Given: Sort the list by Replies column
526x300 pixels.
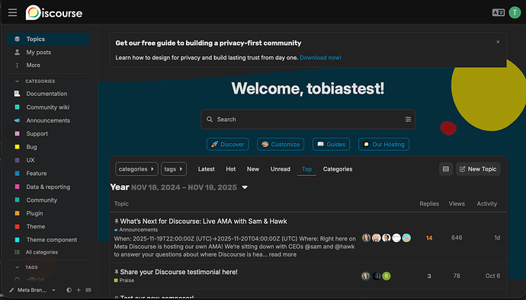Looking at the screenshot, I should point(429,204).
